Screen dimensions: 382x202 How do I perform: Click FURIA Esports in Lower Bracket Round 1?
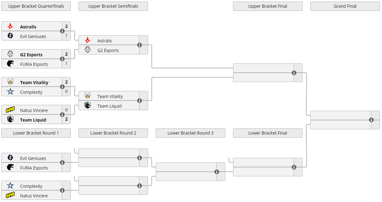click(x=34, y=168)
